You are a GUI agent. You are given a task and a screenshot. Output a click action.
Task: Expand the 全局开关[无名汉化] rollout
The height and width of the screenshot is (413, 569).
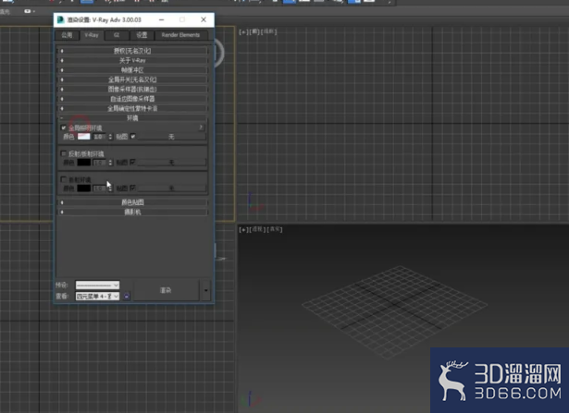pyautogui.click(x=133, y=79)
